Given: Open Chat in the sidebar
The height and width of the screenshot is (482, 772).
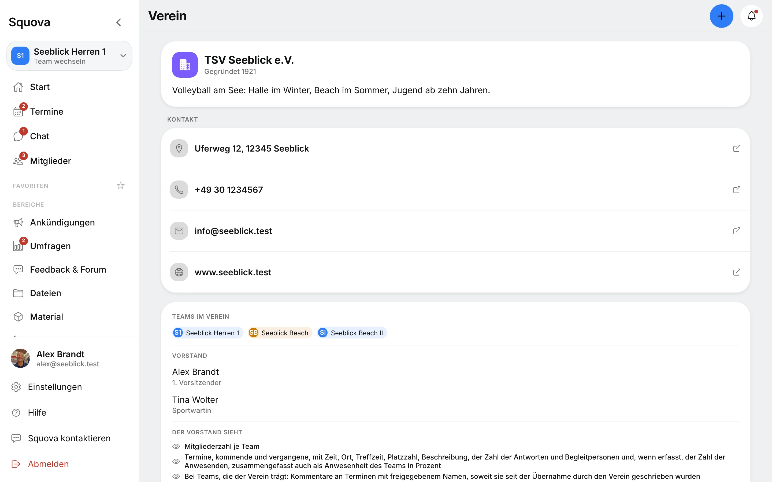Looking at the screenshot, I should pyautogui.click(x=69, y=136).
